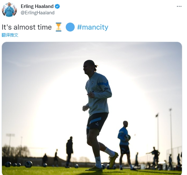Viewport: 187px width, 175px height.
Task: Click the hourglass emoji in the tweet
Action: [x=58, y=27]
